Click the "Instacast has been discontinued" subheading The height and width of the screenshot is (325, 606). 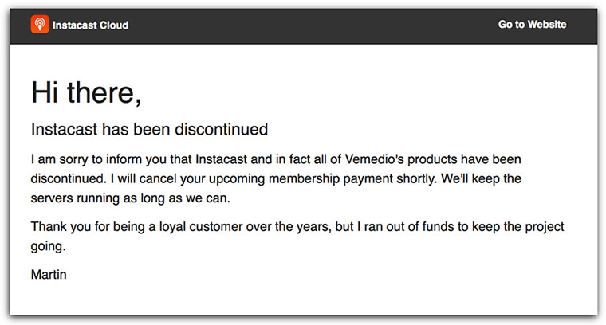(x=149, y=129)
